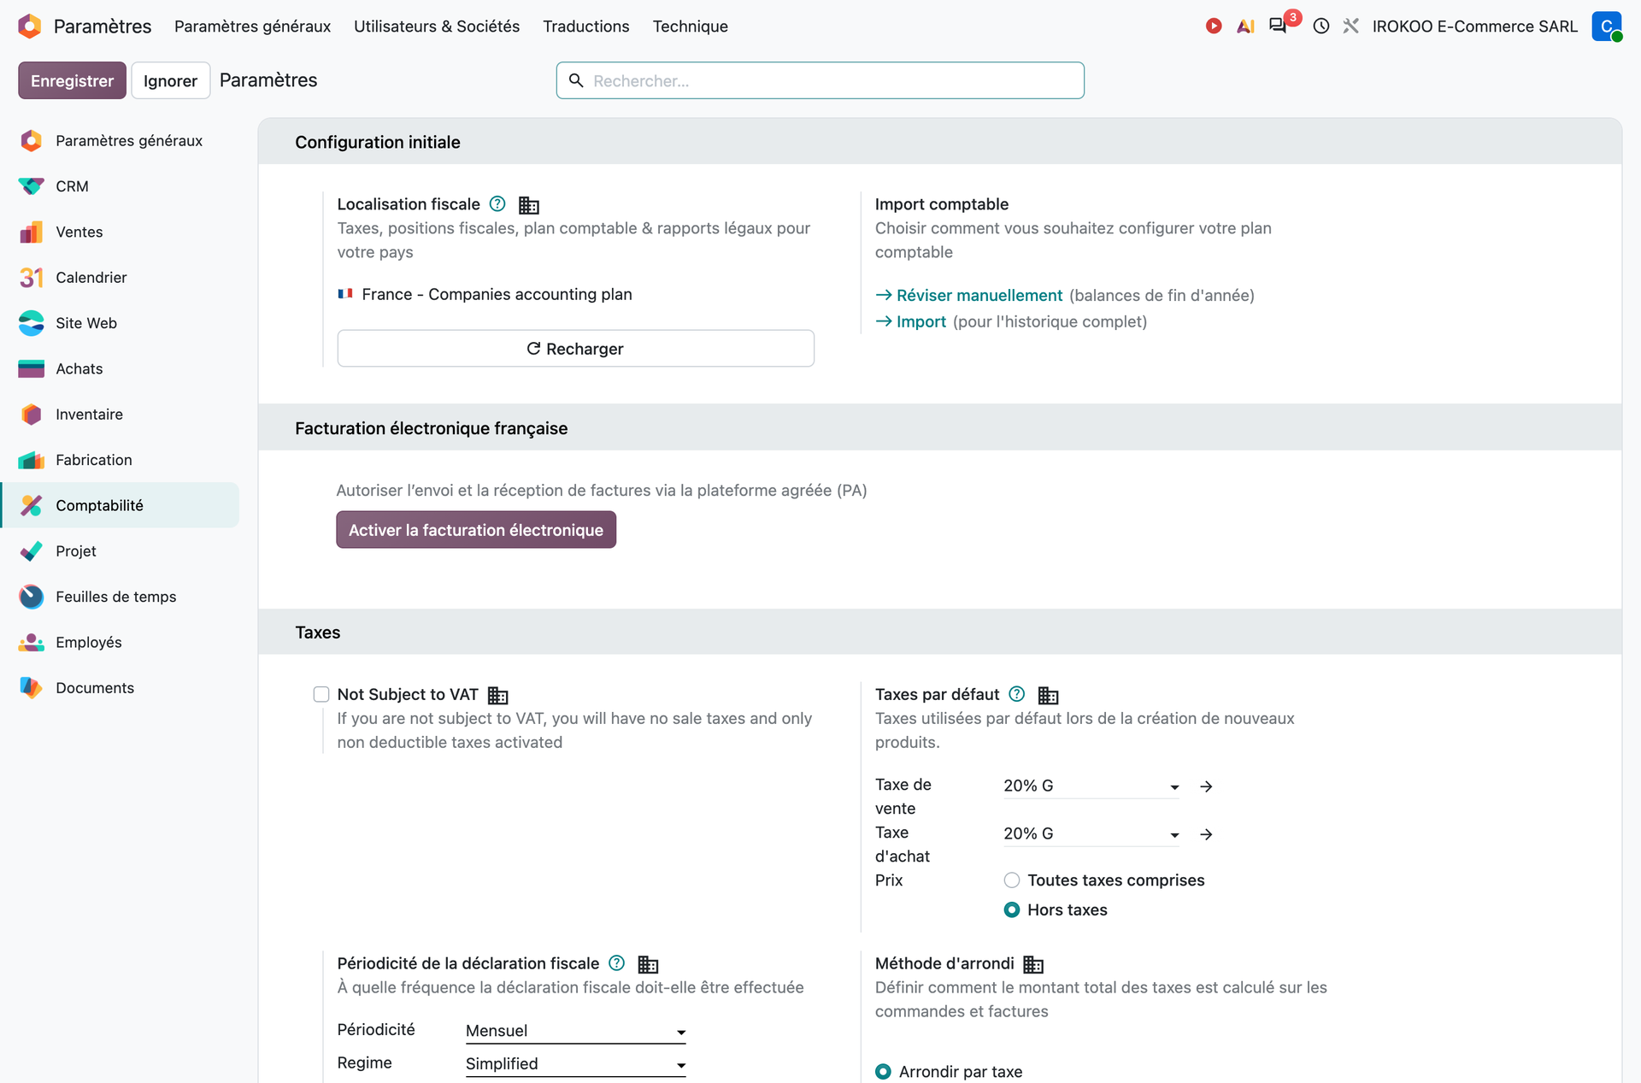Open the Utilisateurs & Sociétés menu

[437, 26]
